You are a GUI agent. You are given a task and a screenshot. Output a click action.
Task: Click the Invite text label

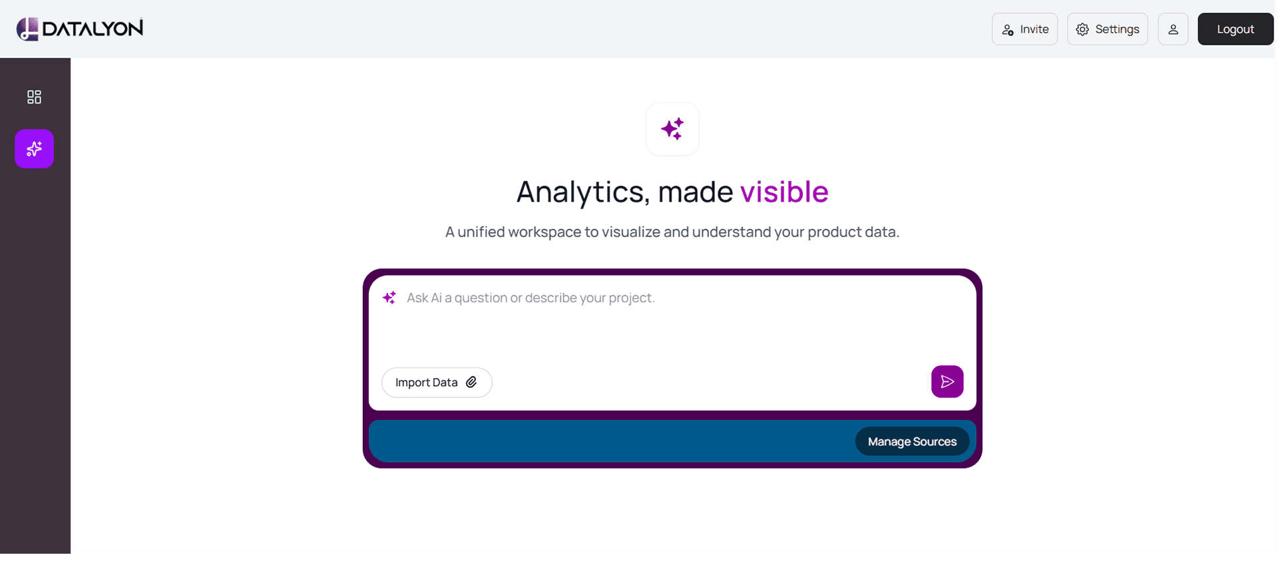click(1034, 29)
